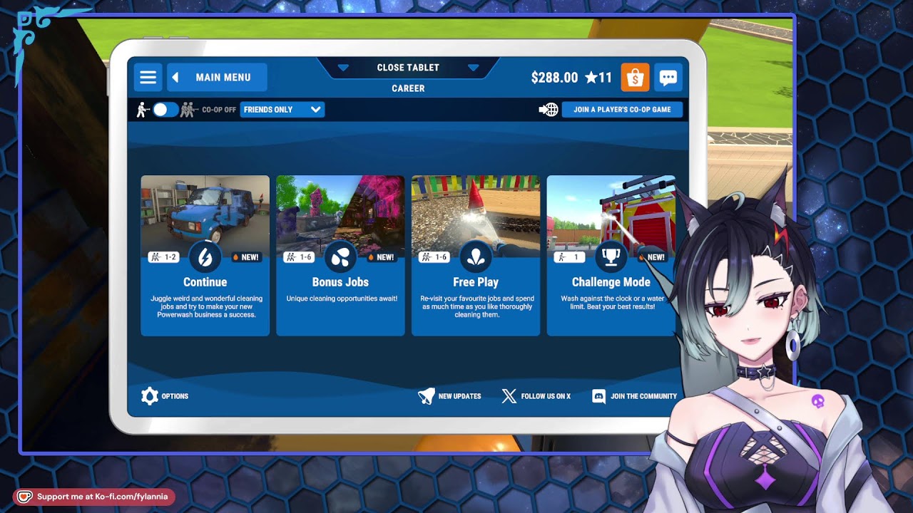Click the Ko-fi support banner
913x513 pixels.
point(93,497)
